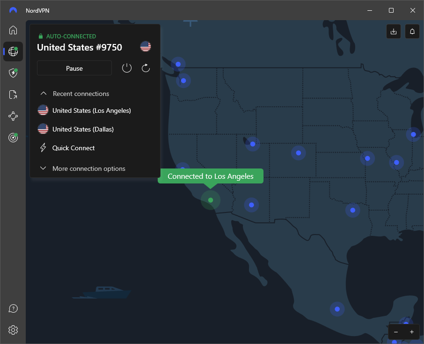Click the Quick Connect lightning icon
The width and height of the screenshot is (424, 344).
43,147
